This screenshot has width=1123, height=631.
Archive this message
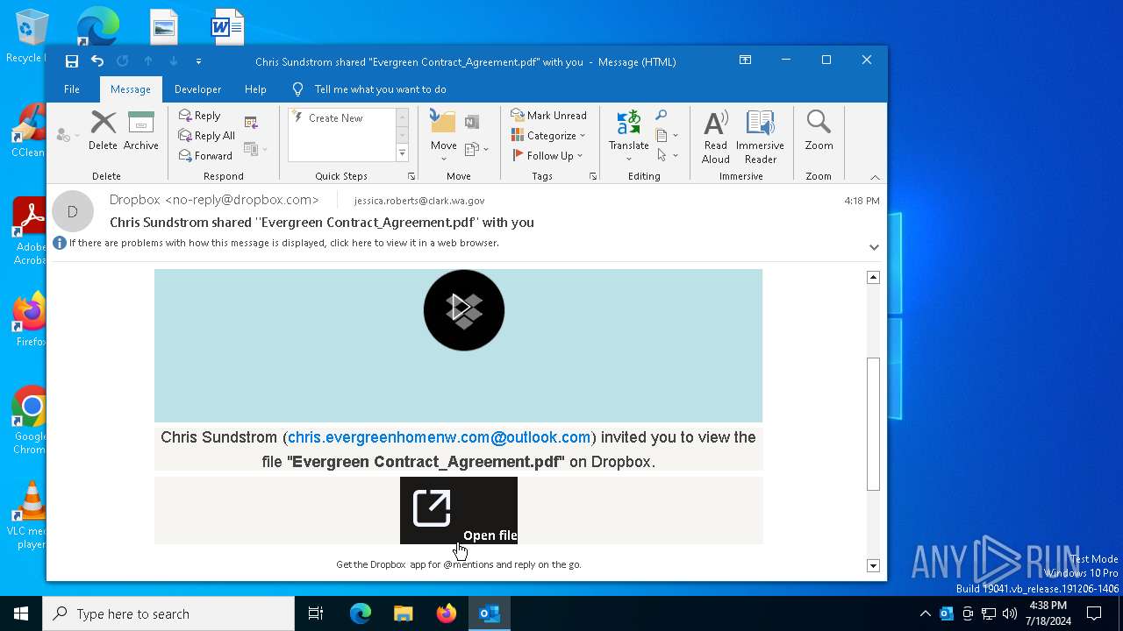pos(140,131)
